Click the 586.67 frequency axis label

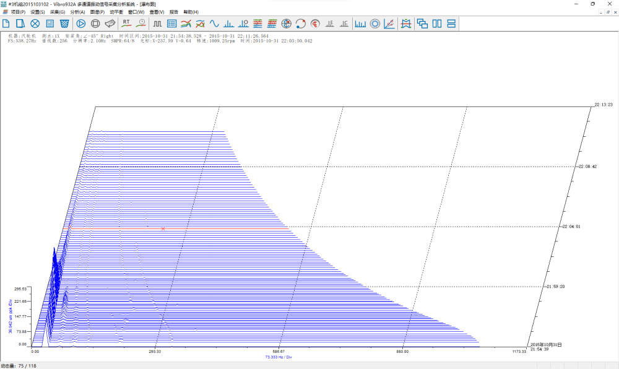click(x=279, y=352)
